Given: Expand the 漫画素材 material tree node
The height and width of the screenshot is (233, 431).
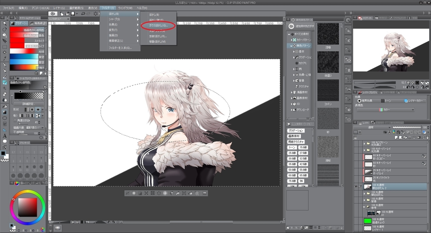Looking at the screenshot, I should pos(291,92).
